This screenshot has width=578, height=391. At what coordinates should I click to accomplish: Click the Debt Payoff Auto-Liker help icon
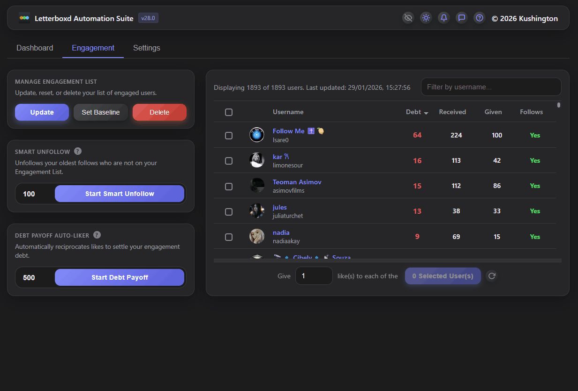tap(97, 235)
